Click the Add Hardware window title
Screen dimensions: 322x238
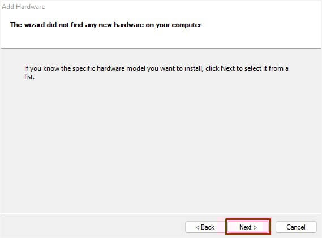pyautogui.click(x=23, y=7)
